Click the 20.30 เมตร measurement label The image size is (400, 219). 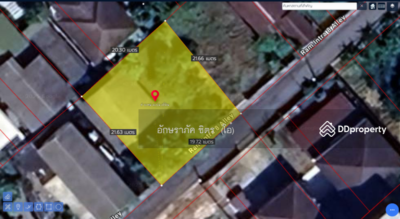(x=124, y=50)
